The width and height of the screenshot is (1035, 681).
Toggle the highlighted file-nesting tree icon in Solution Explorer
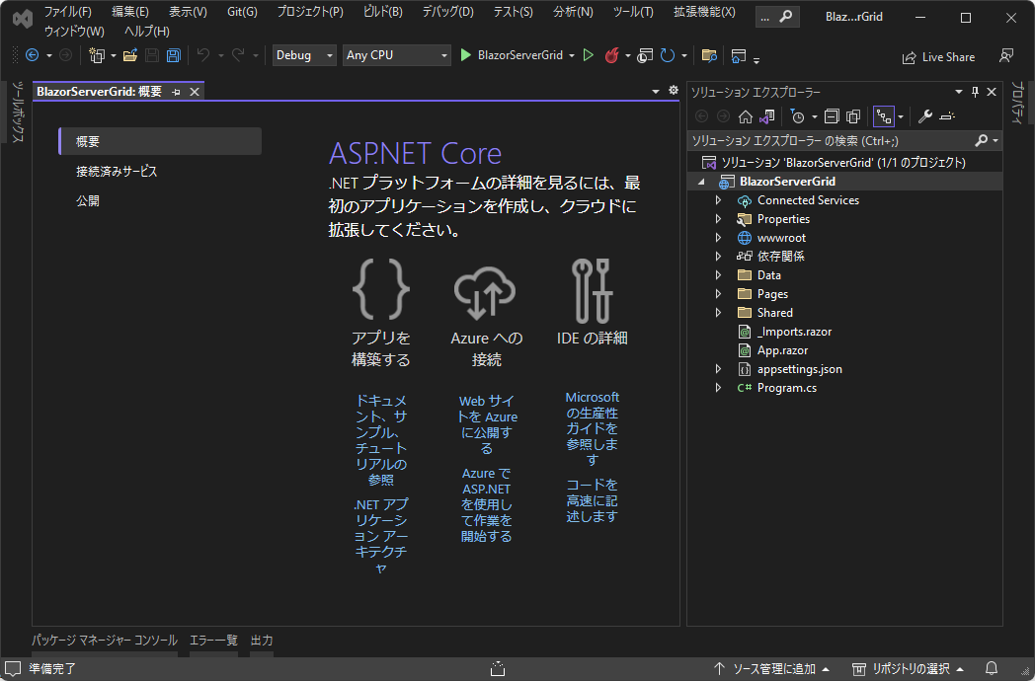click(884, 116)
